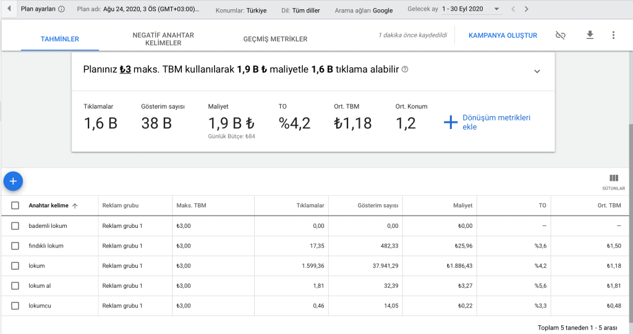Open the three-dot more options menu
This screenshot has height=334, width=633.
[x=613, y=35]
